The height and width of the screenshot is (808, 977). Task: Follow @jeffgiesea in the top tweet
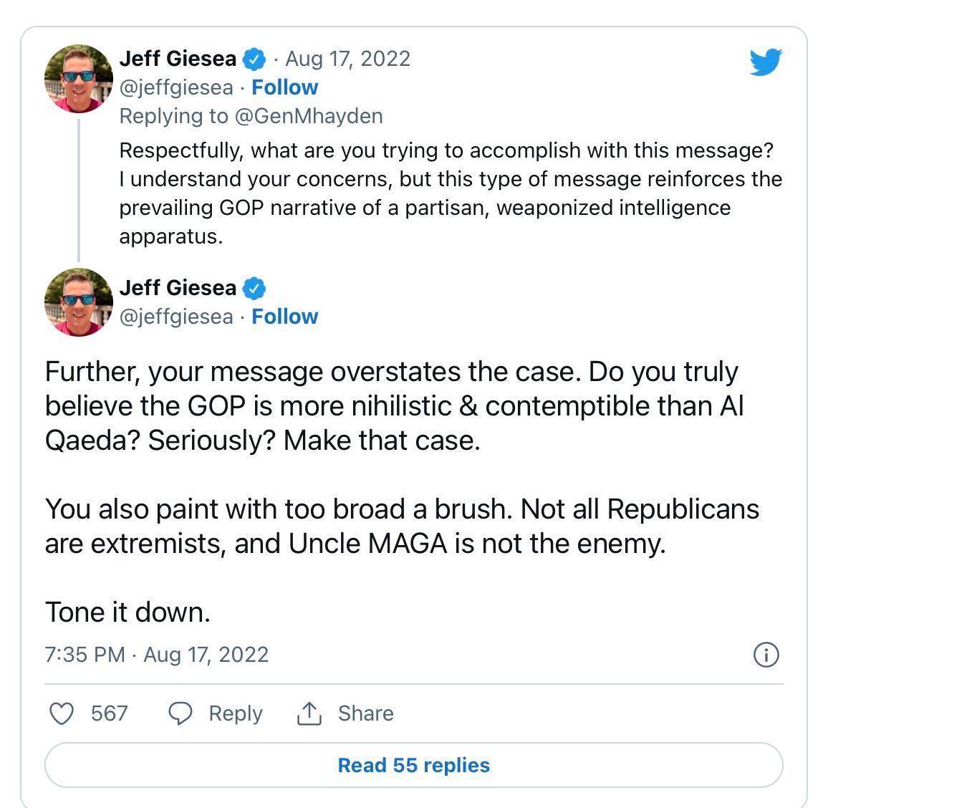[284, 87]
